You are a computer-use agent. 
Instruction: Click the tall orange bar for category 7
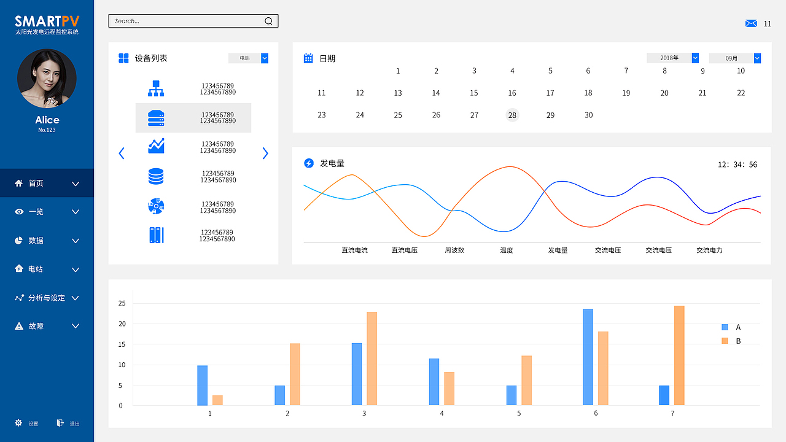point(679,355)
